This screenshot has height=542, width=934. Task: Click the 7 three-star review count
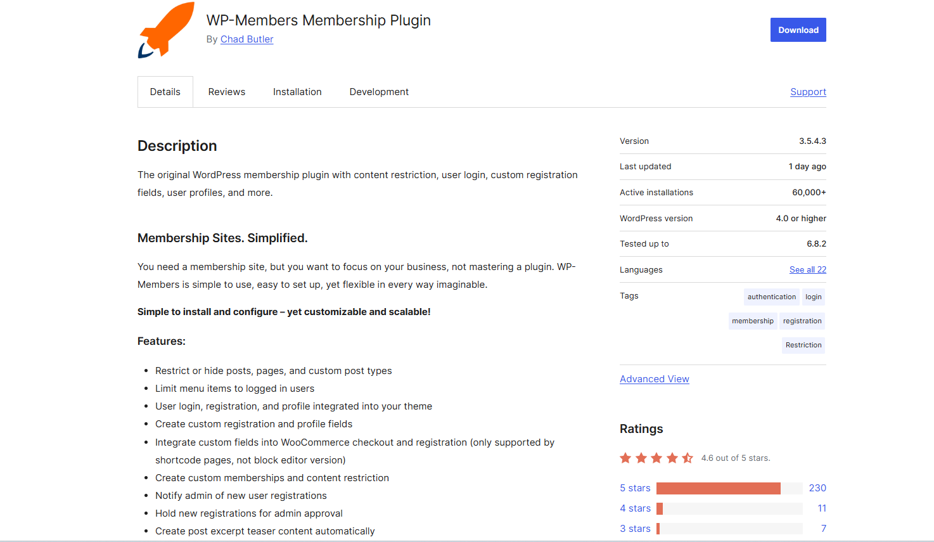pos(824,529)
